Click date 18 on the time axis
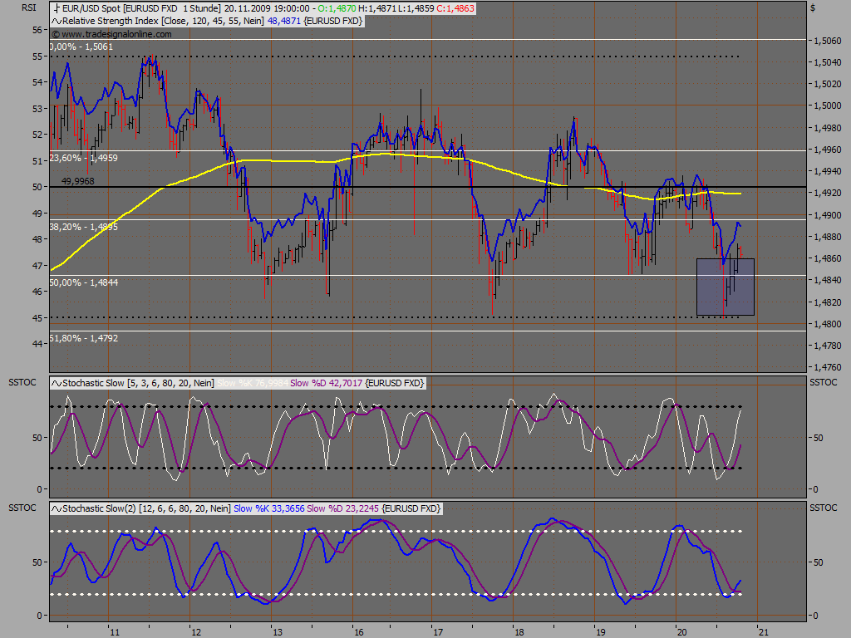 (x=519, y=632)
